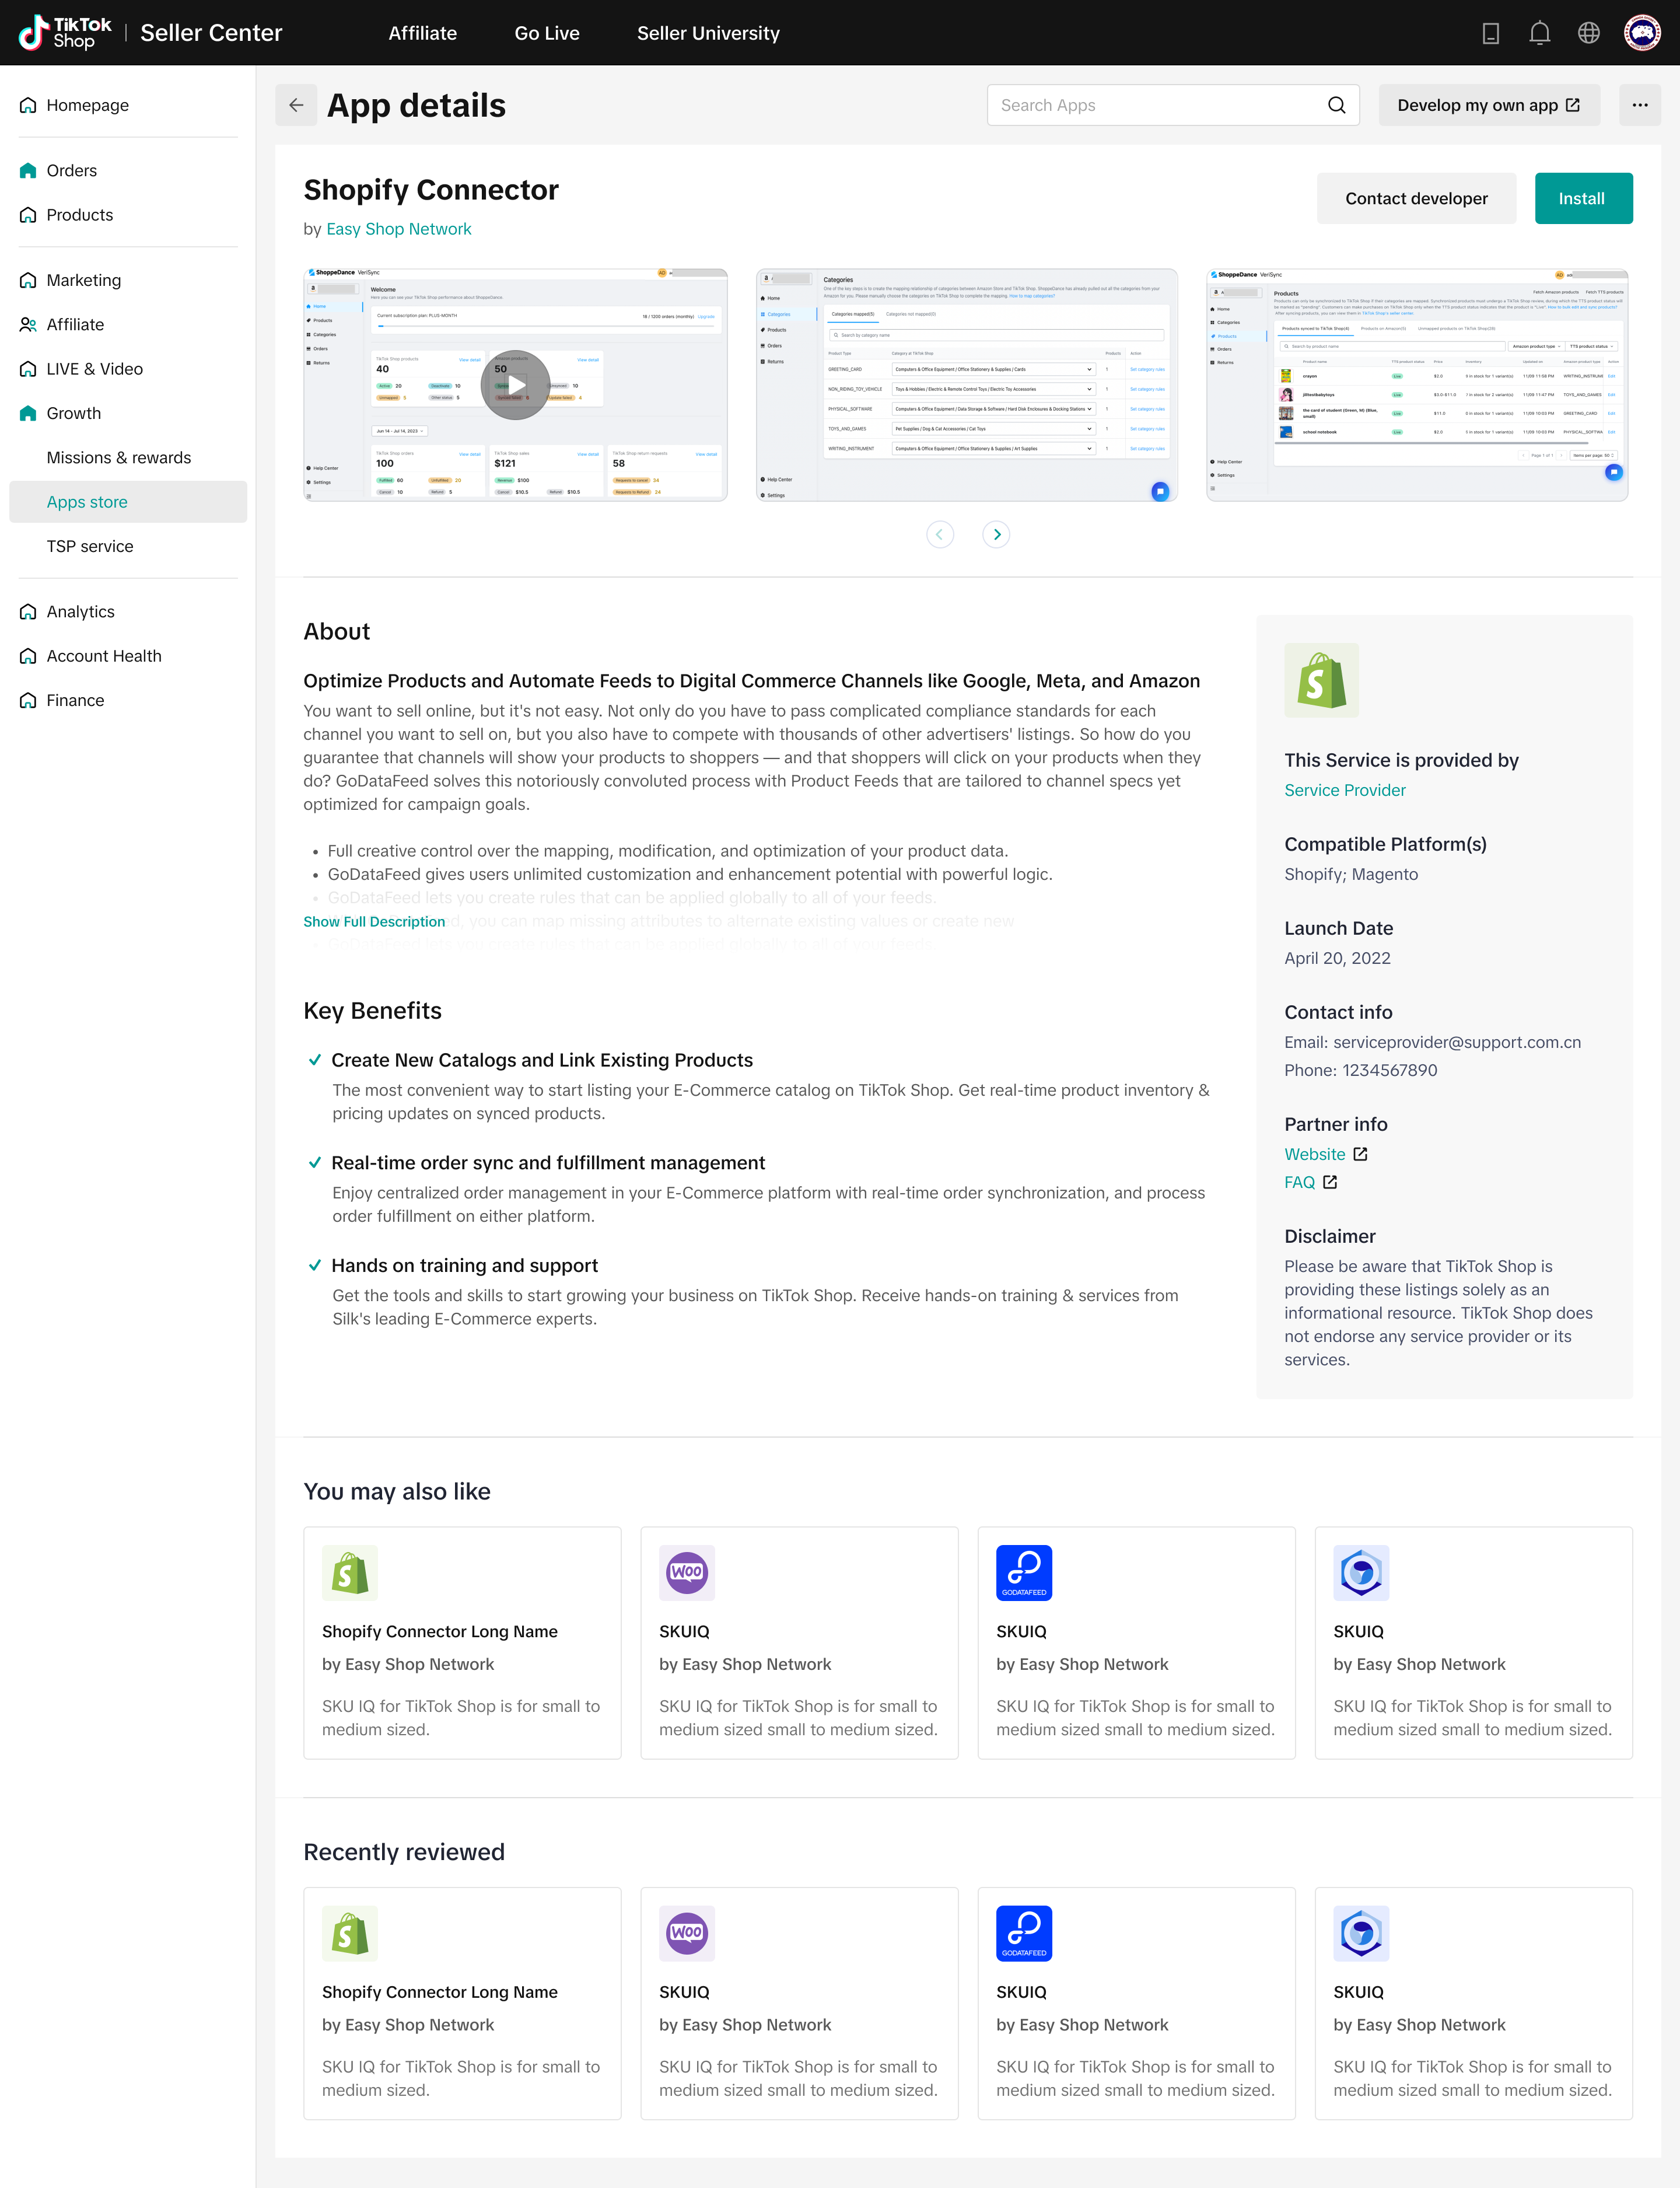Click the back arrow beside App details
Viewport: 1680px width, 2188px height.
[296, 105]
